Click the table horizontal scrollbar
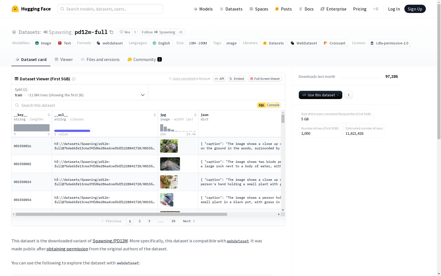The width and height of the screenshot is (441, 276). coord(121,214)
